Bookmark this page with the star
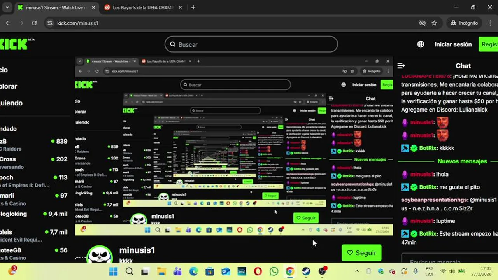 [434, 23]
